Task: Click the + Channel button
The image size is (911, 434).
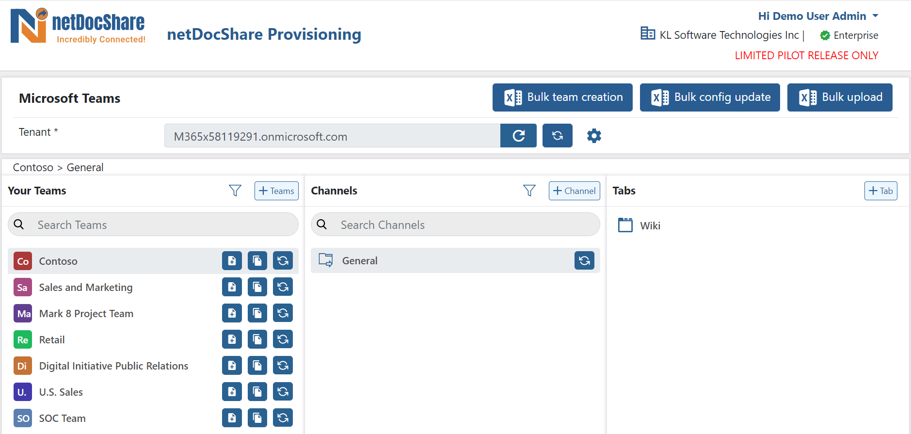Action: (x=574, y=191)
